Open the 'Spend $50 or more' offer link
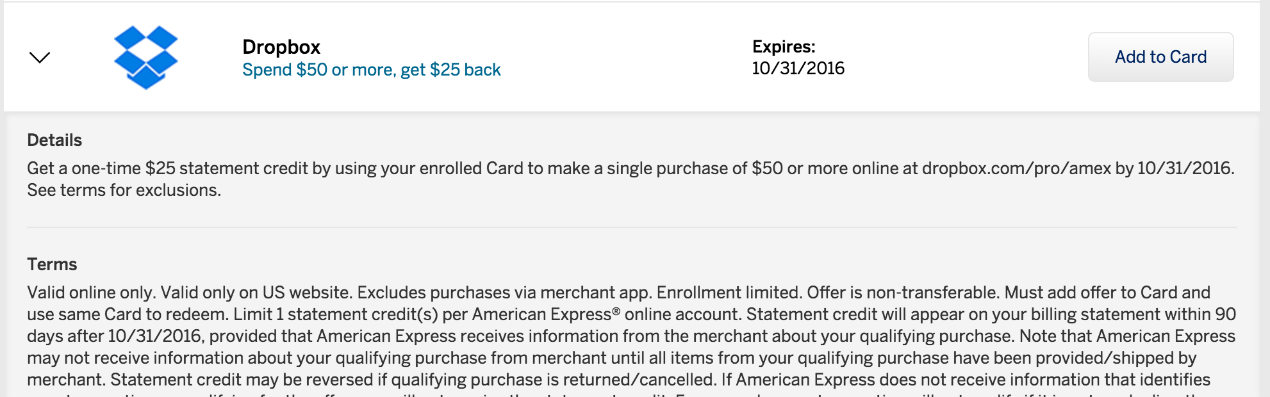1270x397 pixels. (x=371, y=70)
